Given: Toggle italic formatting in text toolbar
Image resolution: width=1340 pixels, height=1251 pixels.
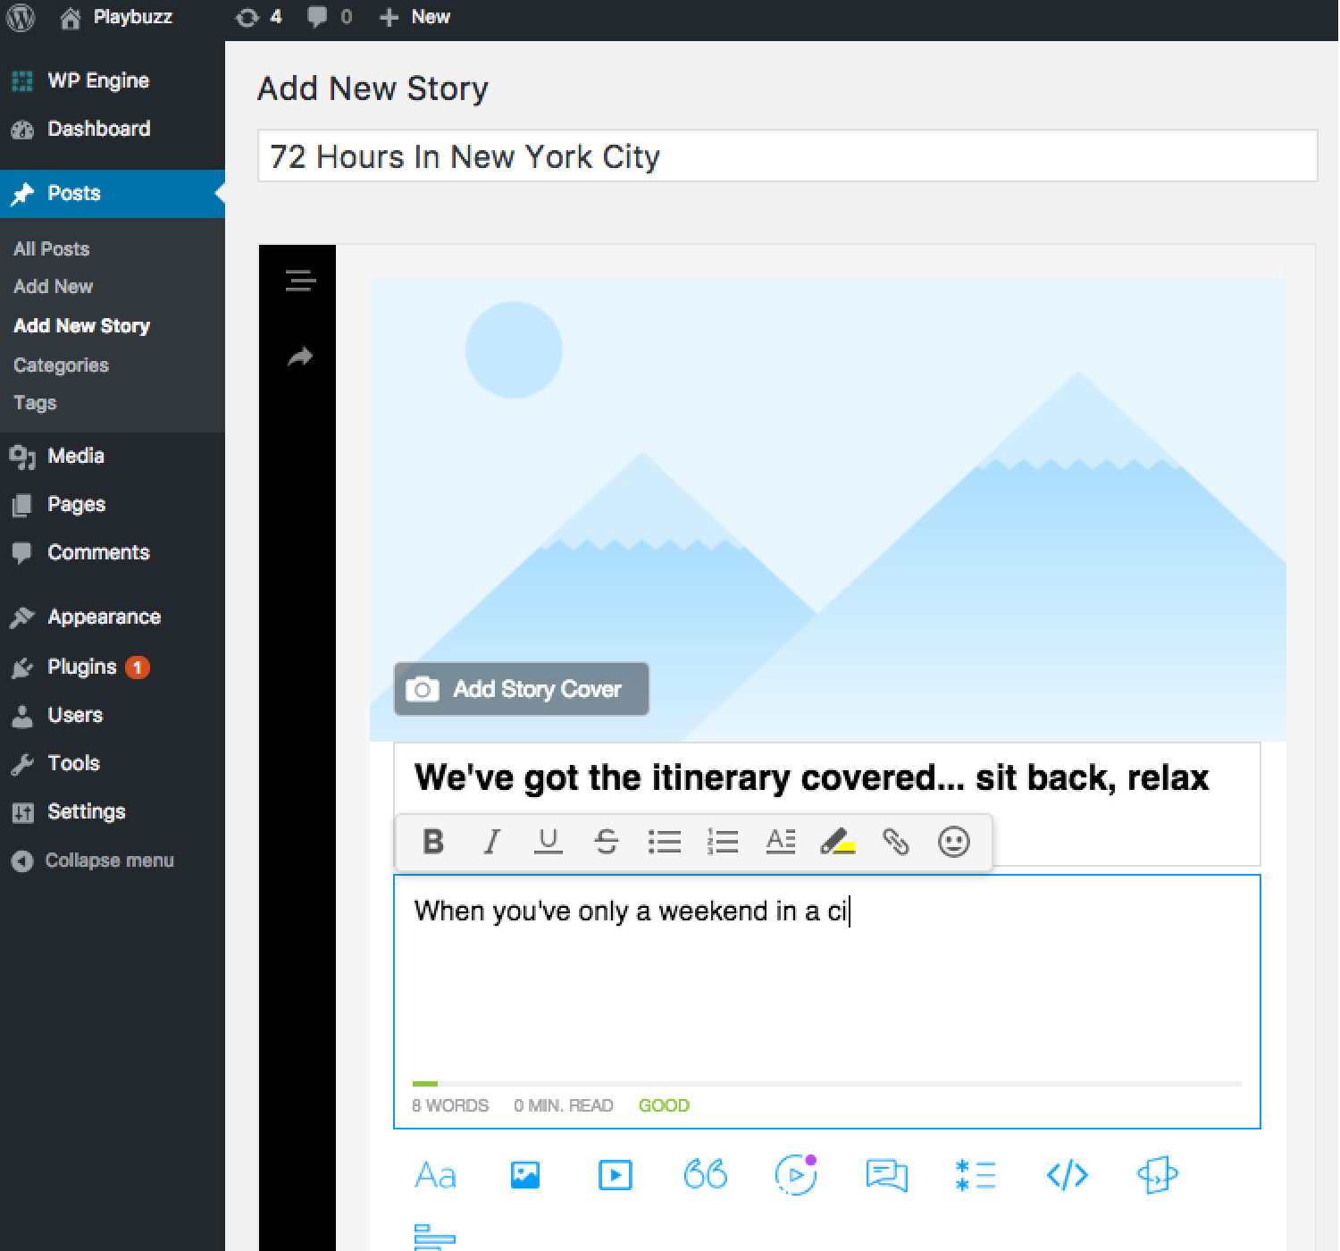Looking at the screenshot, I should tap(491, 842).
